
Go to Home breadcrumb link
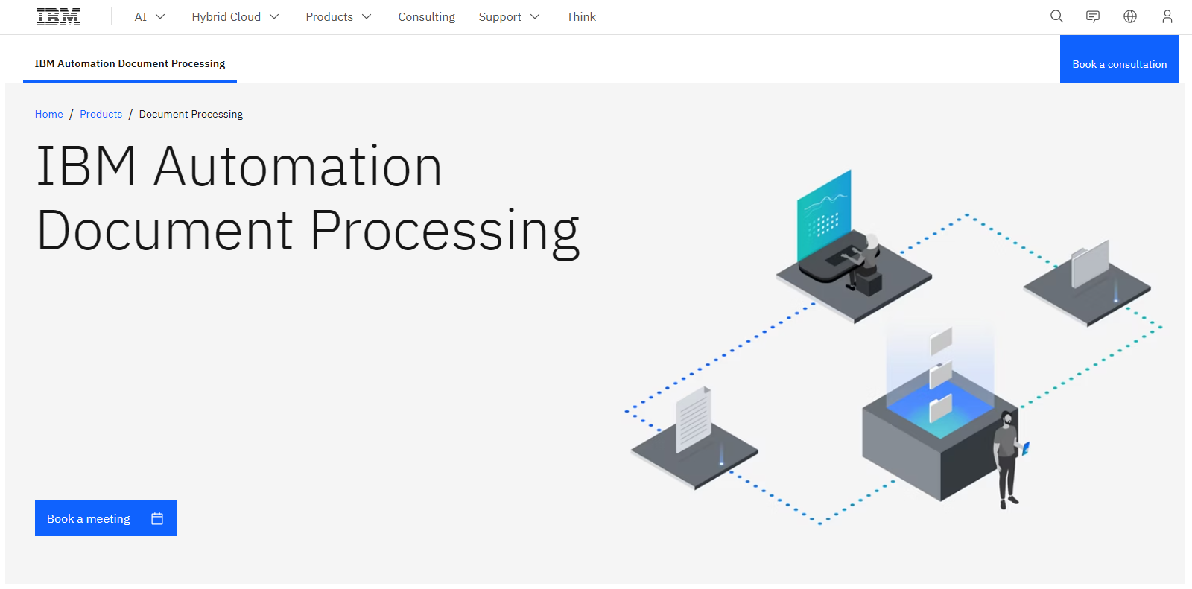pos(49,114)
